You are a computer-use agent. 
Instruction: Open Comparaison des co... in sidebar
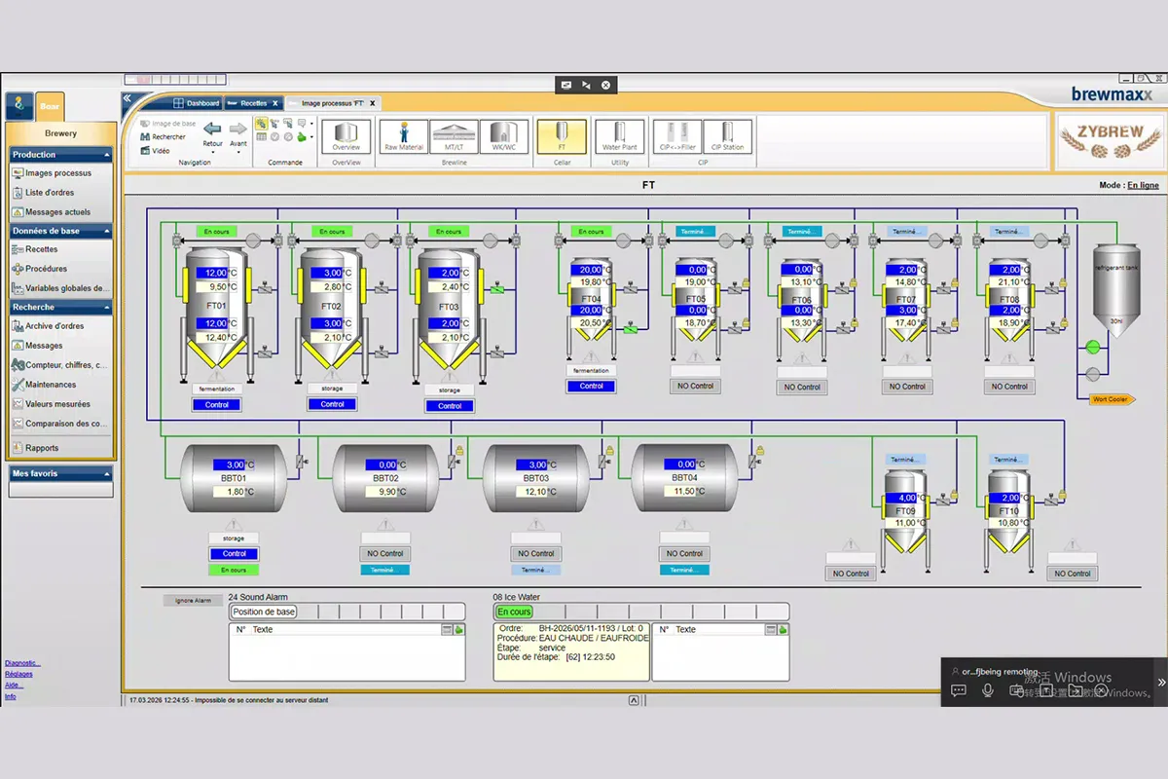pyautogui.click(x=59, y=424)
